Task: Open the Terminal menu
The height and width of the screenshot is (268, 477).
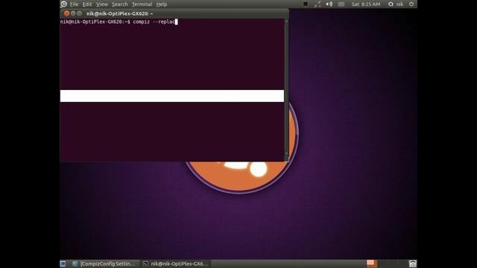Action: point(142,4)
